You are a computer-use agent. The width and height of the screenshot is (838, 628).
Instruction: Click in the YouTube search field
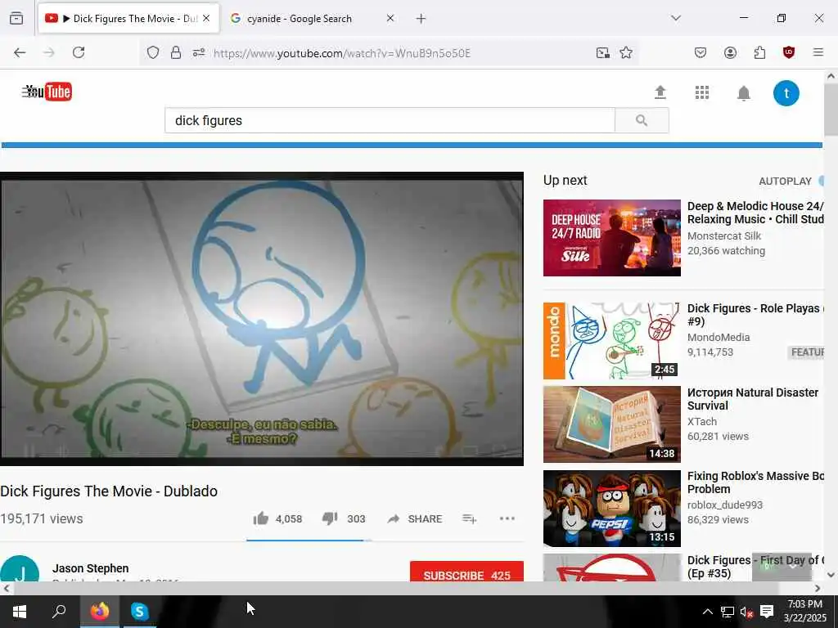(x=390, y=120)
